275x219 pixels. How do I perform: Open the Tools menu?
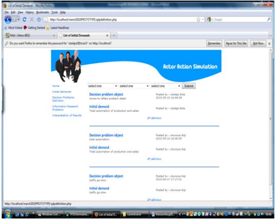coord(54,12)
